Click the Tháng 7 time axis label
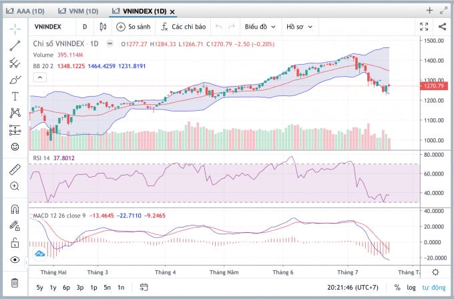 tap(347, 272)
